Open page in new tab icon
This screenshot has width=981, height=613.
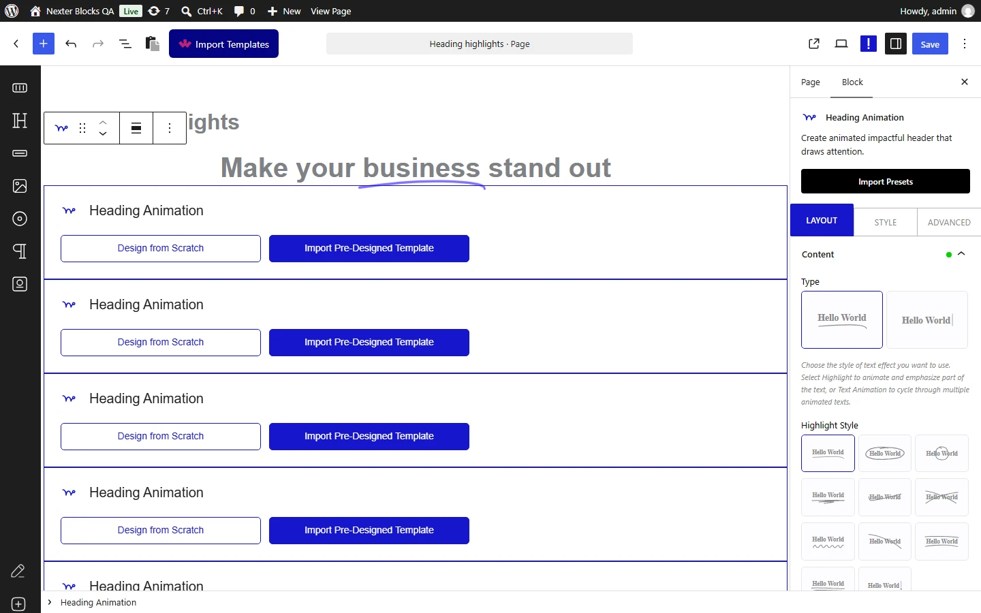[814, 44]
